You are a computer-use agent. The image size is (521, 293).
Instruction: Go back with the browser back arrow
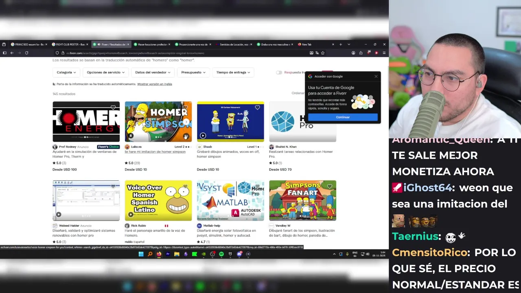point(12,53)
